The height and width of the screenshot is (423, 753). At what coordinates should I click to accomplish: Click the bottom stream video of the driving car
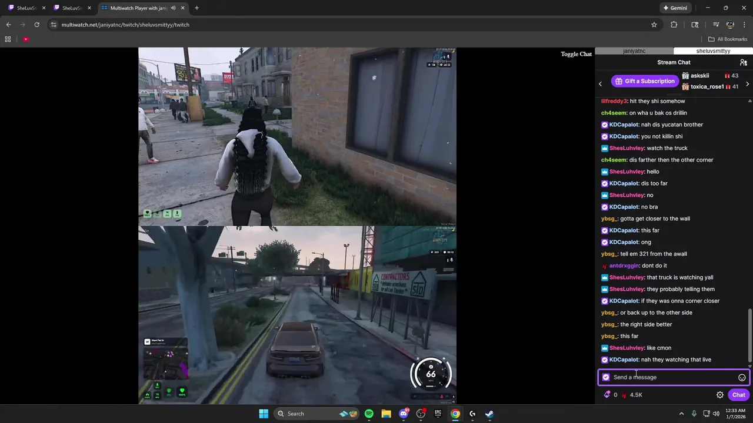coord(297,315)
